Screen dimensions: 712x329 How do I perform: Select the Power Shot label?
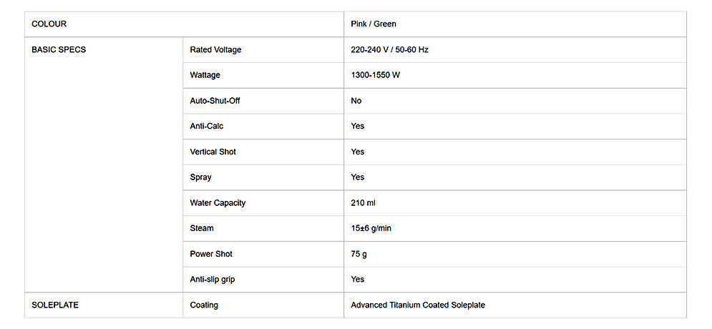pyautogui.click(x=211, y=254)
